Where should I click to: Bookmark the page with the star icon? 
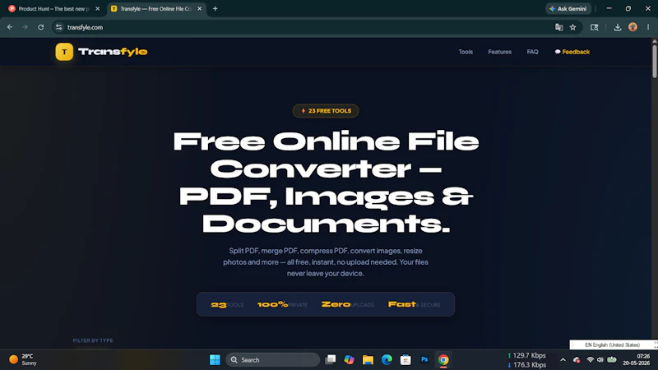click(572, 27)
